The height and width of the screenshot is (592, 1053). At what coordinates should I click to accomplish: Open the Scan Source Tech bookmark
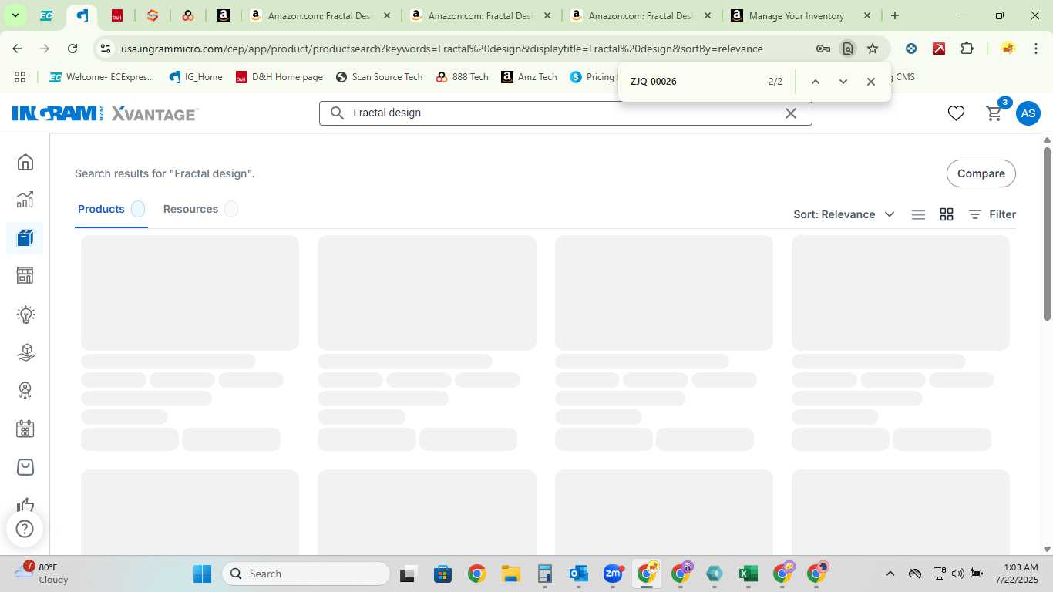coord(379,77)
